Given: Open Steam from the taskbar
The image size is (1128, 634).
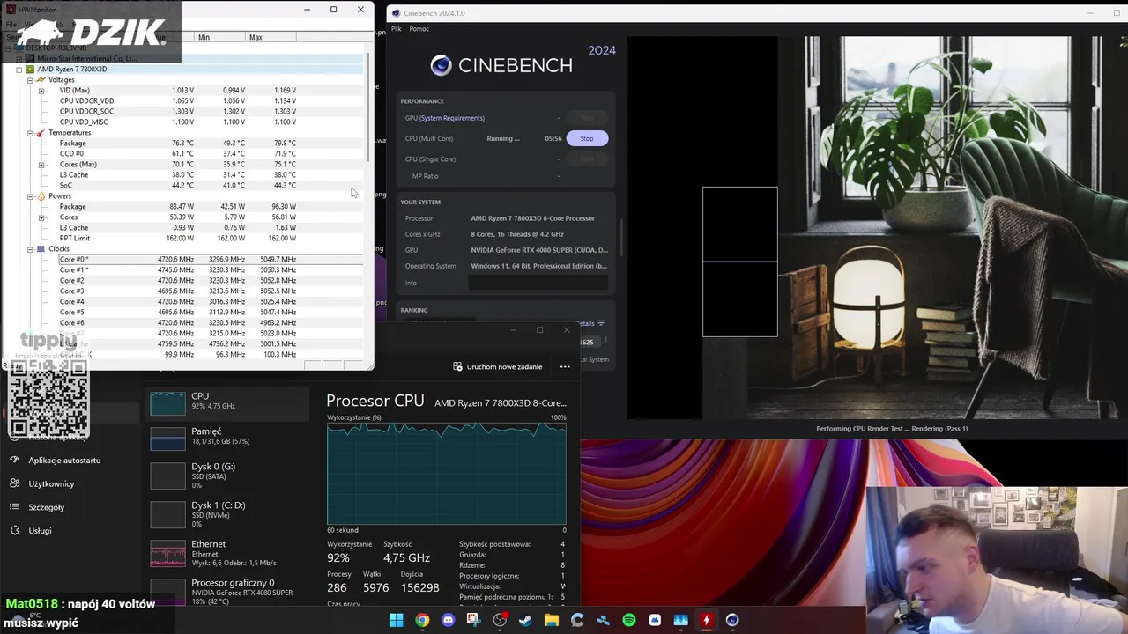Looking at the screenshot, I should click(x=525, y=620).
